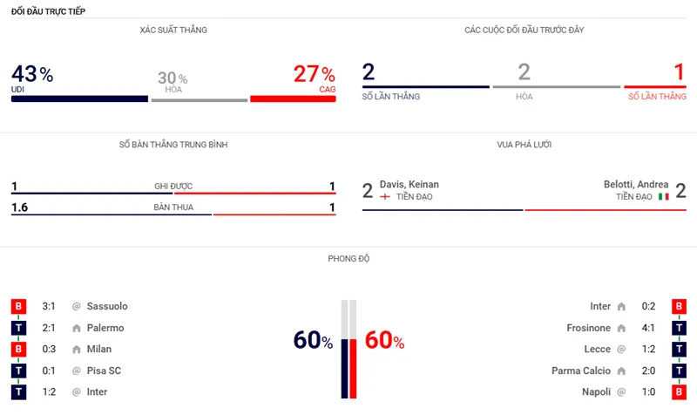Click the T badge in the Lecce row
This screenshot has height=415, width=697.
(678, 350)
